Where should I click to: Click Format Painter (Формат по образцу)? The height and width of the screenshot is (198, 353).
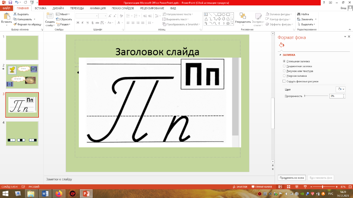click(x=27, y=24)
